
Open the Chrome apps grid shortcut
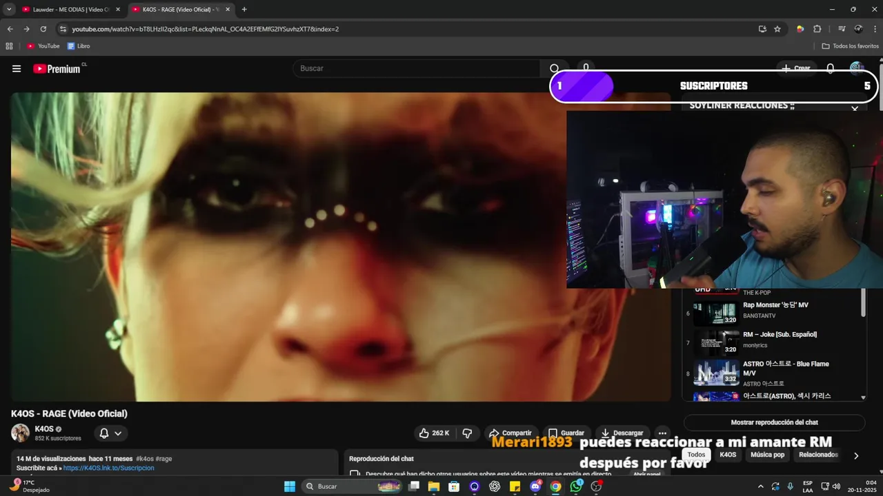(9, 46)
